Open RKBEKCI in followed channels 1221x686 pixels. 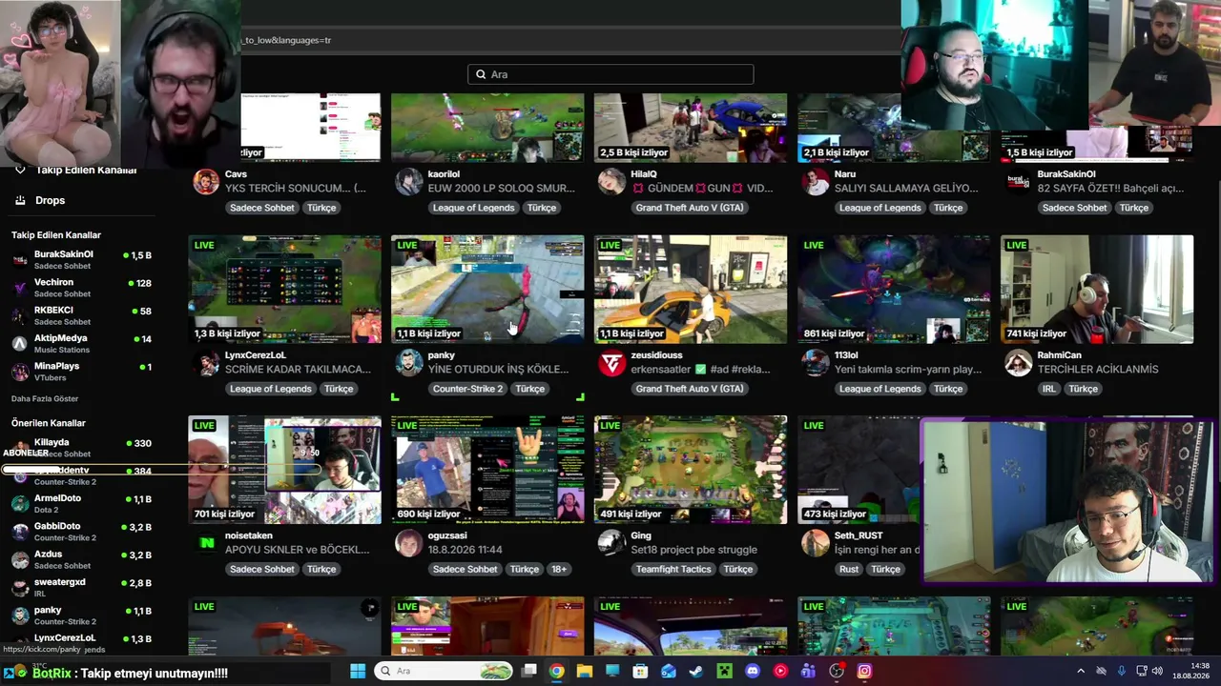(x=82, y=315)
